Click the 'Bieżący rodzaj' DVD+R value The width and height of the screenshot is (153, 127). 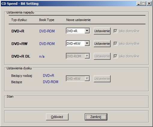click(48, 76)
